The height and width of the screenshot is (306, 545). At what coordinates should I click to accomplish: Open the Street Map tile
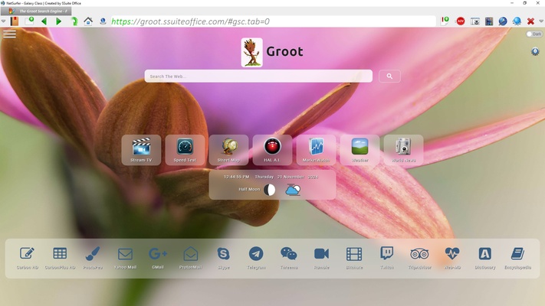click(x=228, y=150)
